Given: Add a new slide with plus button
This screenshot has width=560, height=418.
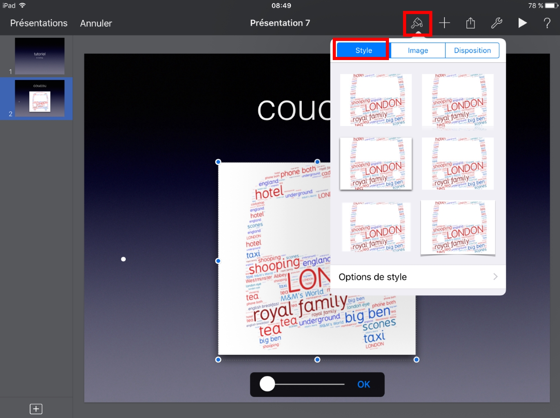Looking at the screenshot, I should pos(36,409).
